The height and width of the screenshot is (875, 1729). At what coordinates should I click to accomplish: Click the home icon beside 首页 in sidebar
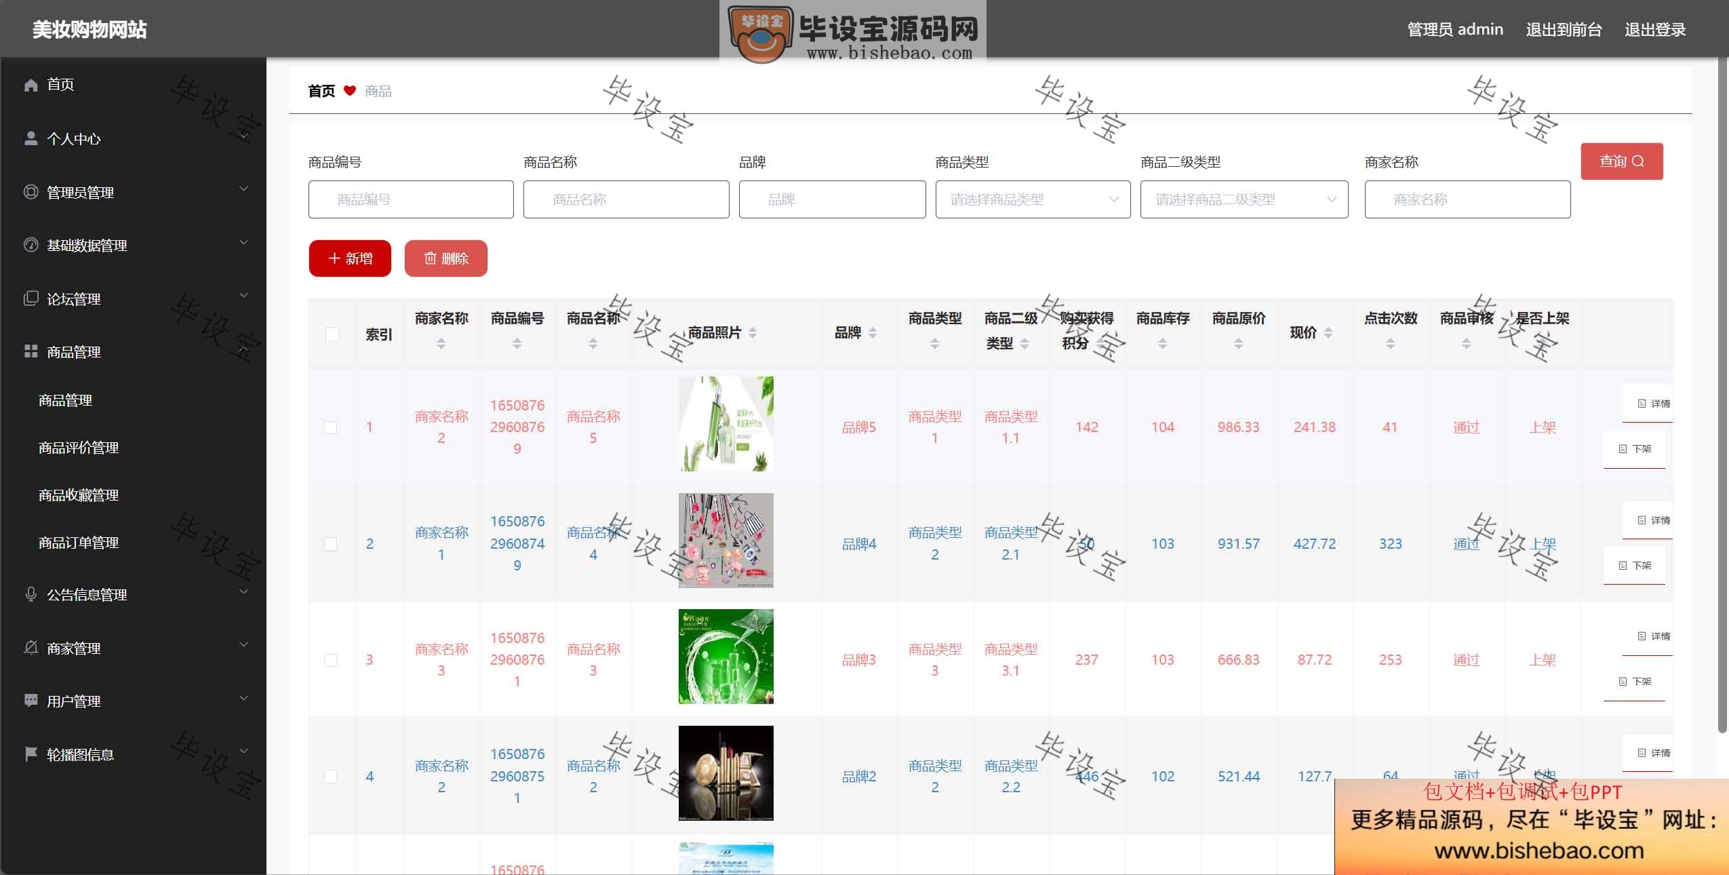31,85
